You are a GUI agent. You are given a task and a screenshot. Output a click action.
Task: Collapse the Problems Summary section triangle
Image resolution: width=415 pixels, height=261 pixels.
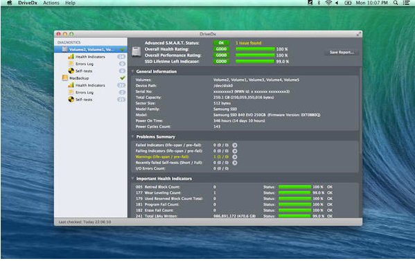coord(132,136)
